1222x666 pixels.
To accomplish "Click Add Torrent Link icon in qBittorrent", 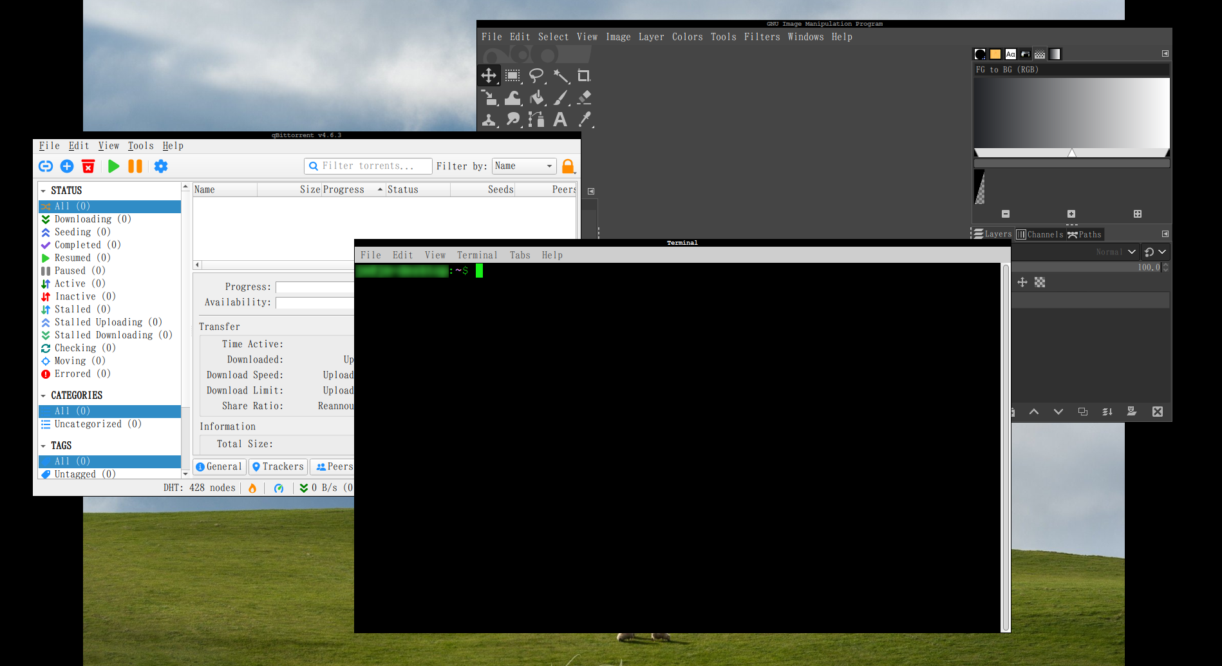I will pyautogui.click(x=46, y=166).
